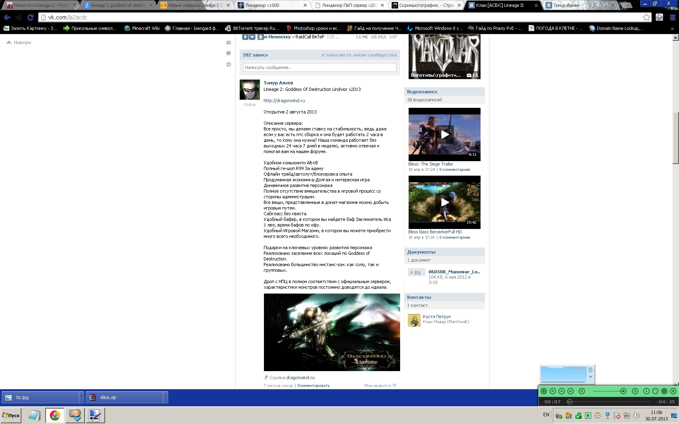
Task: Click the mini player play button
Action: 544,391
